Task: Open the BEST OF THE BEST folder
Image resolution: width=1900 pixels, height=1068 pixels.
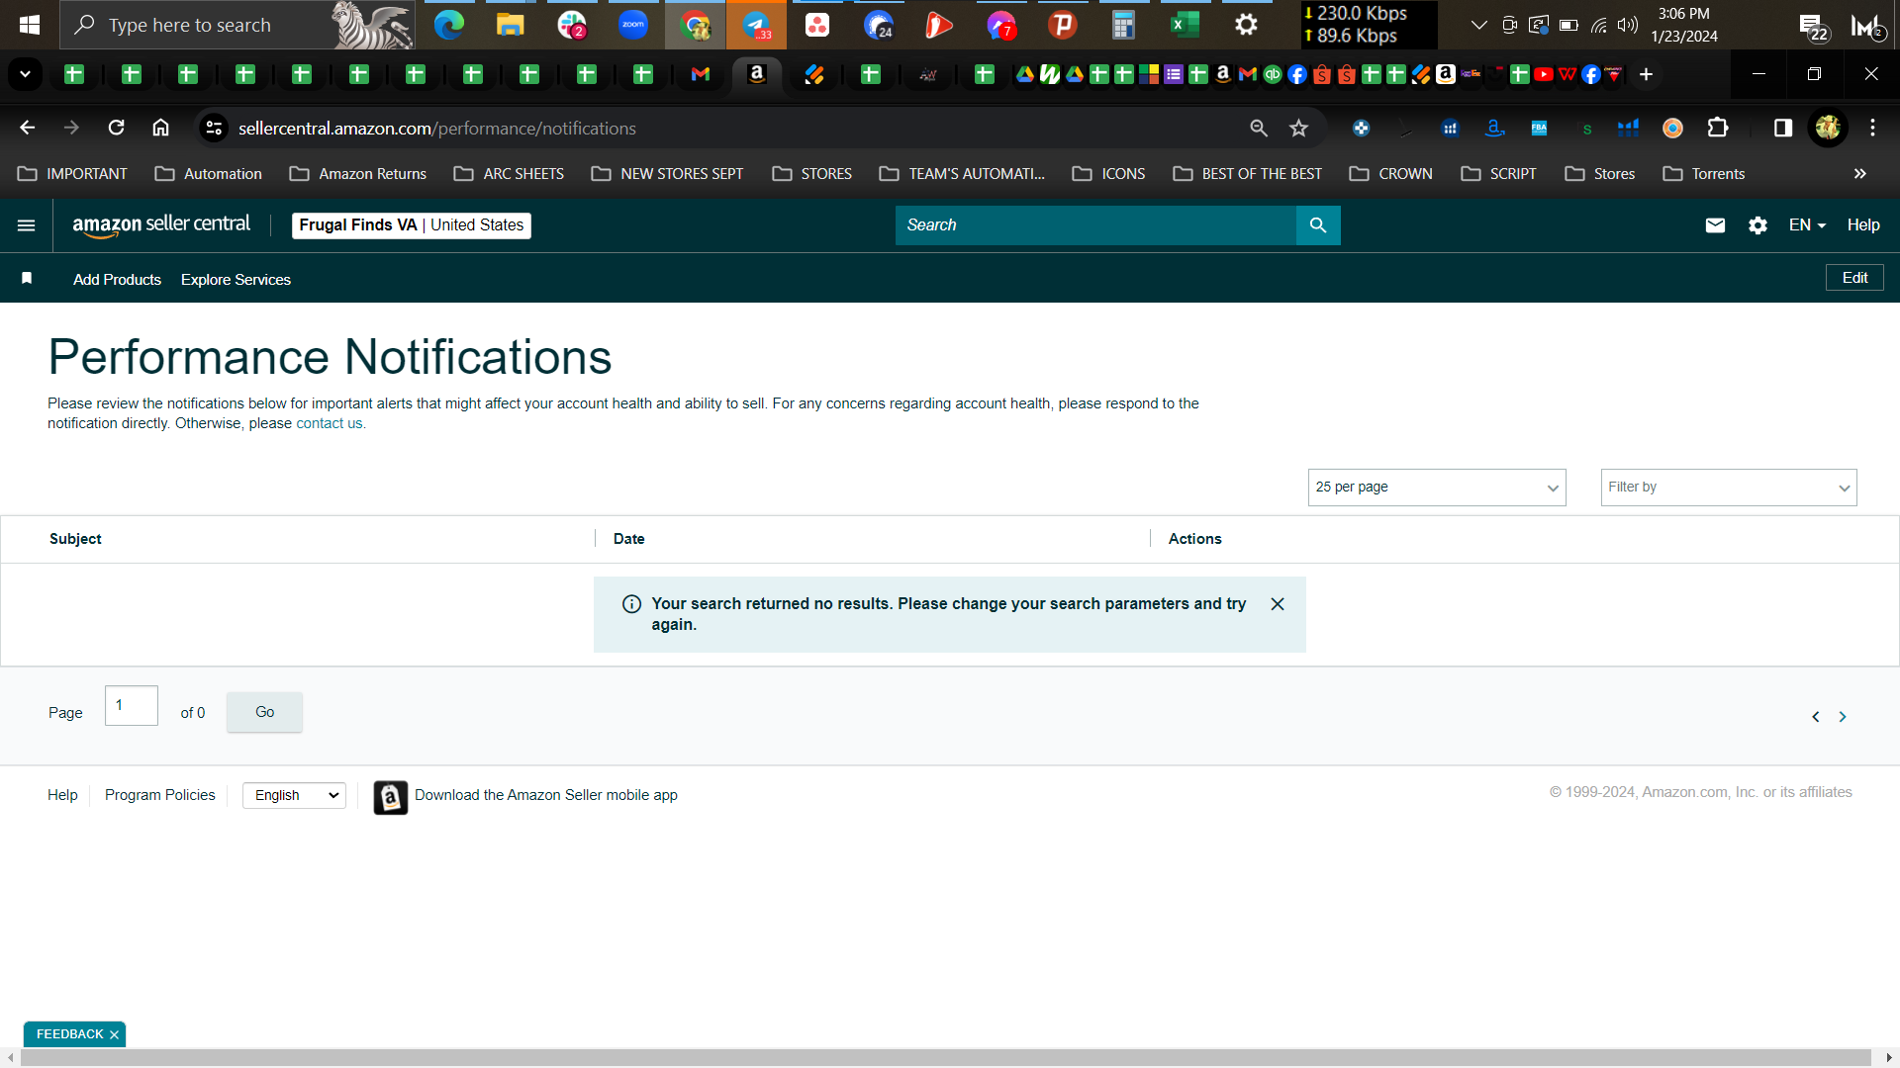Action: pos(1247,173)
